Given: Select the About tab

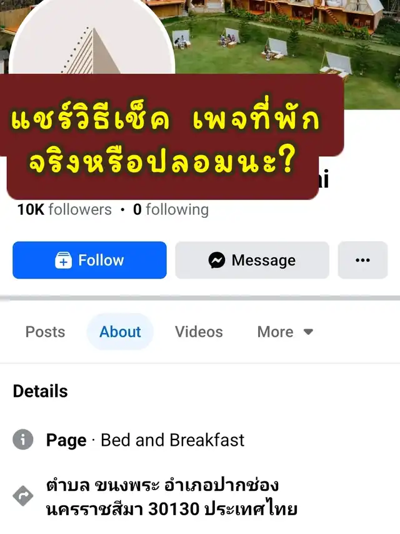Looking at the screenshot, I should tap(120, 332).
